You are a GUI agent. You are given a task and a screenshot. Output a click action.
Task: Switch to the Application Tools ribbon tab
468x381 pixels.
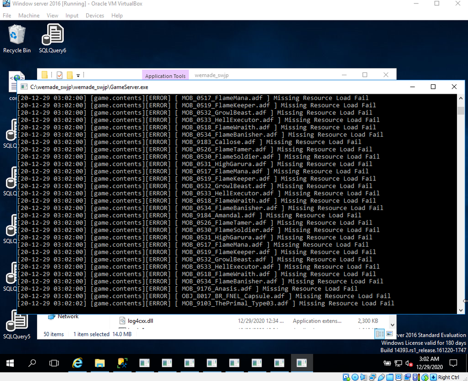click(x=165, y=76)
